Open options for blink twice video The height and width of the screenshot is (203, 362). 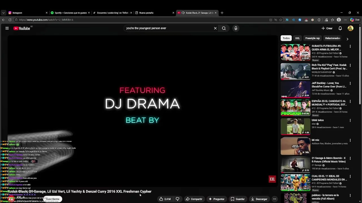tap(350, 120)
